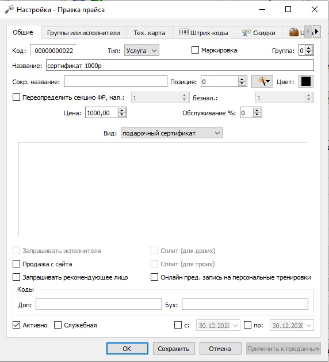Open the black Цвет color swatch

click(x=306, y=81)
